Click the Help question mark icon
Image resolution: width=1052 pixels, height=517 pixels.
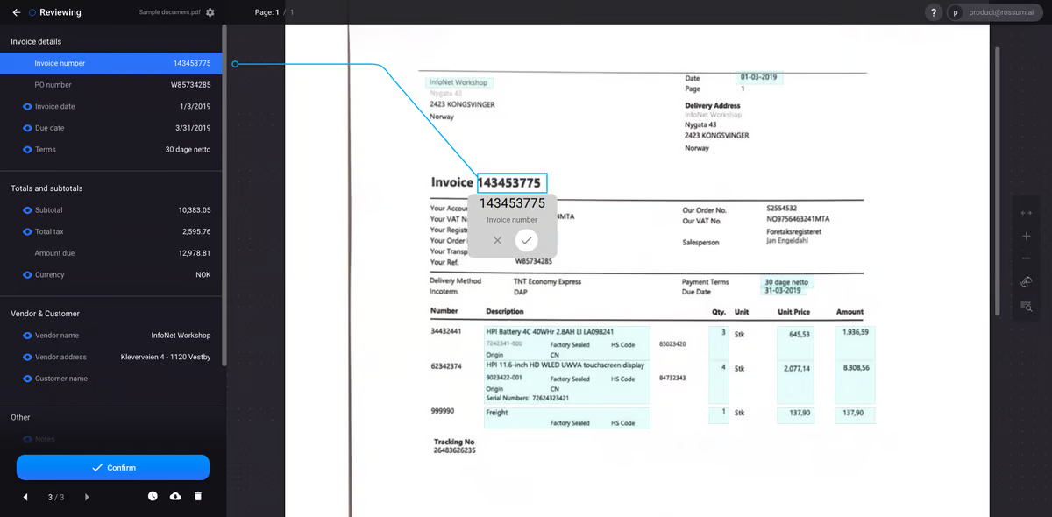point(932,12)
